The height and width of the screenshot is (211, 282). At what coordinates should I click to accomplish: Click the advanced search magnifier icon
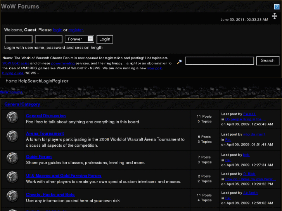(179, 62)
